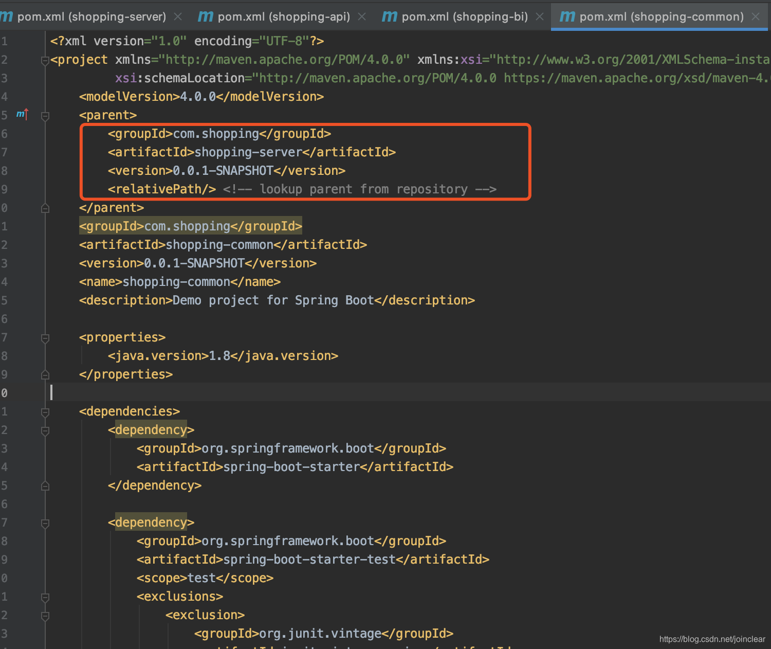Click the scope test line
The width and height of the screenshot is (771, 649).
point(205,578)
